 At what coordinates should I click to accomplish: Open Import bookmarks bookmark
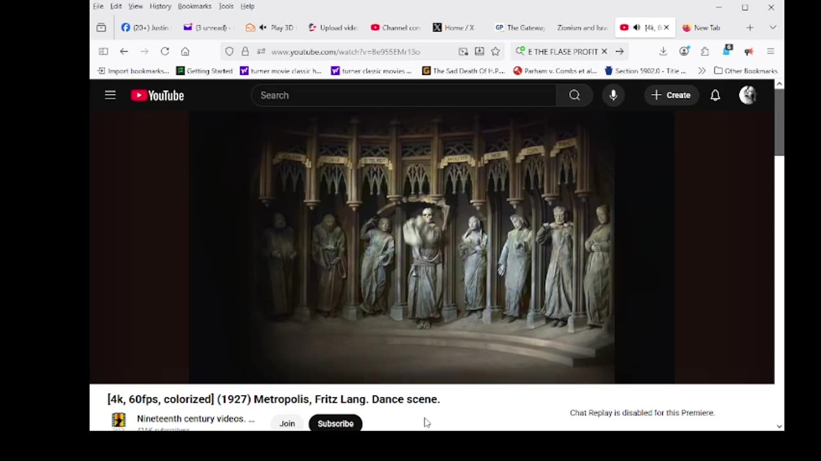pos(133,70)
